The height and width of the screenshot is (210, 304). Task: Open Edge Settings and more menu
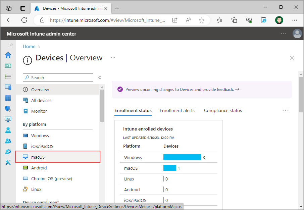click(295, 20)
